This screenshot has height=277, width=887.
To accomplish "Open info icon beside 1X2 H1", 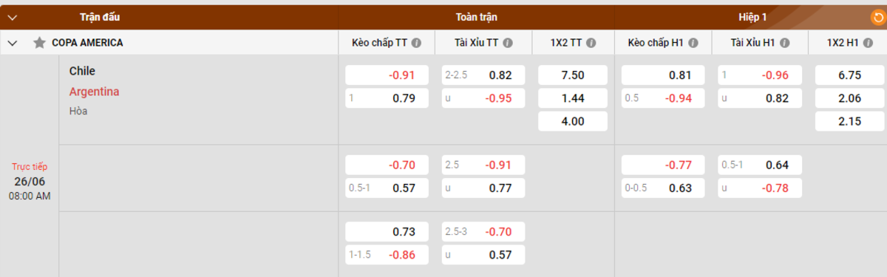I will pos(868,43).
